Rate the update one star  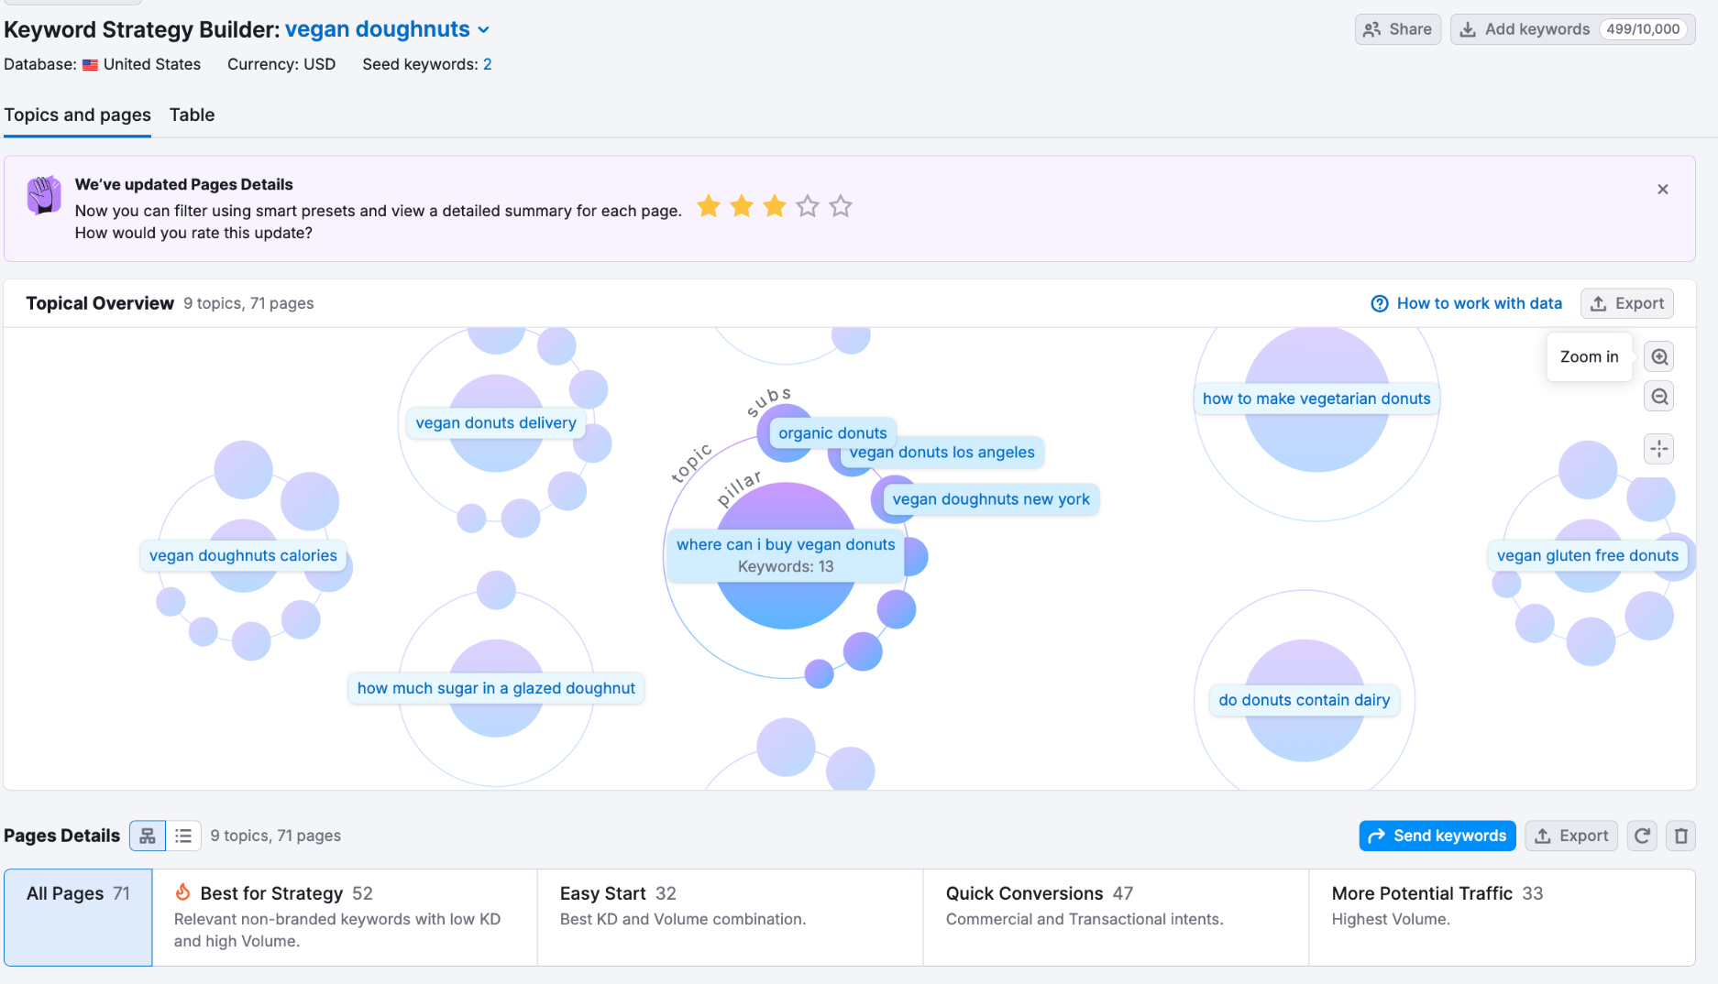coord(709,206)
